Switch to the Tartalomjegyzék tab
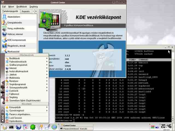Screen dimensions: 175x131 10,11
